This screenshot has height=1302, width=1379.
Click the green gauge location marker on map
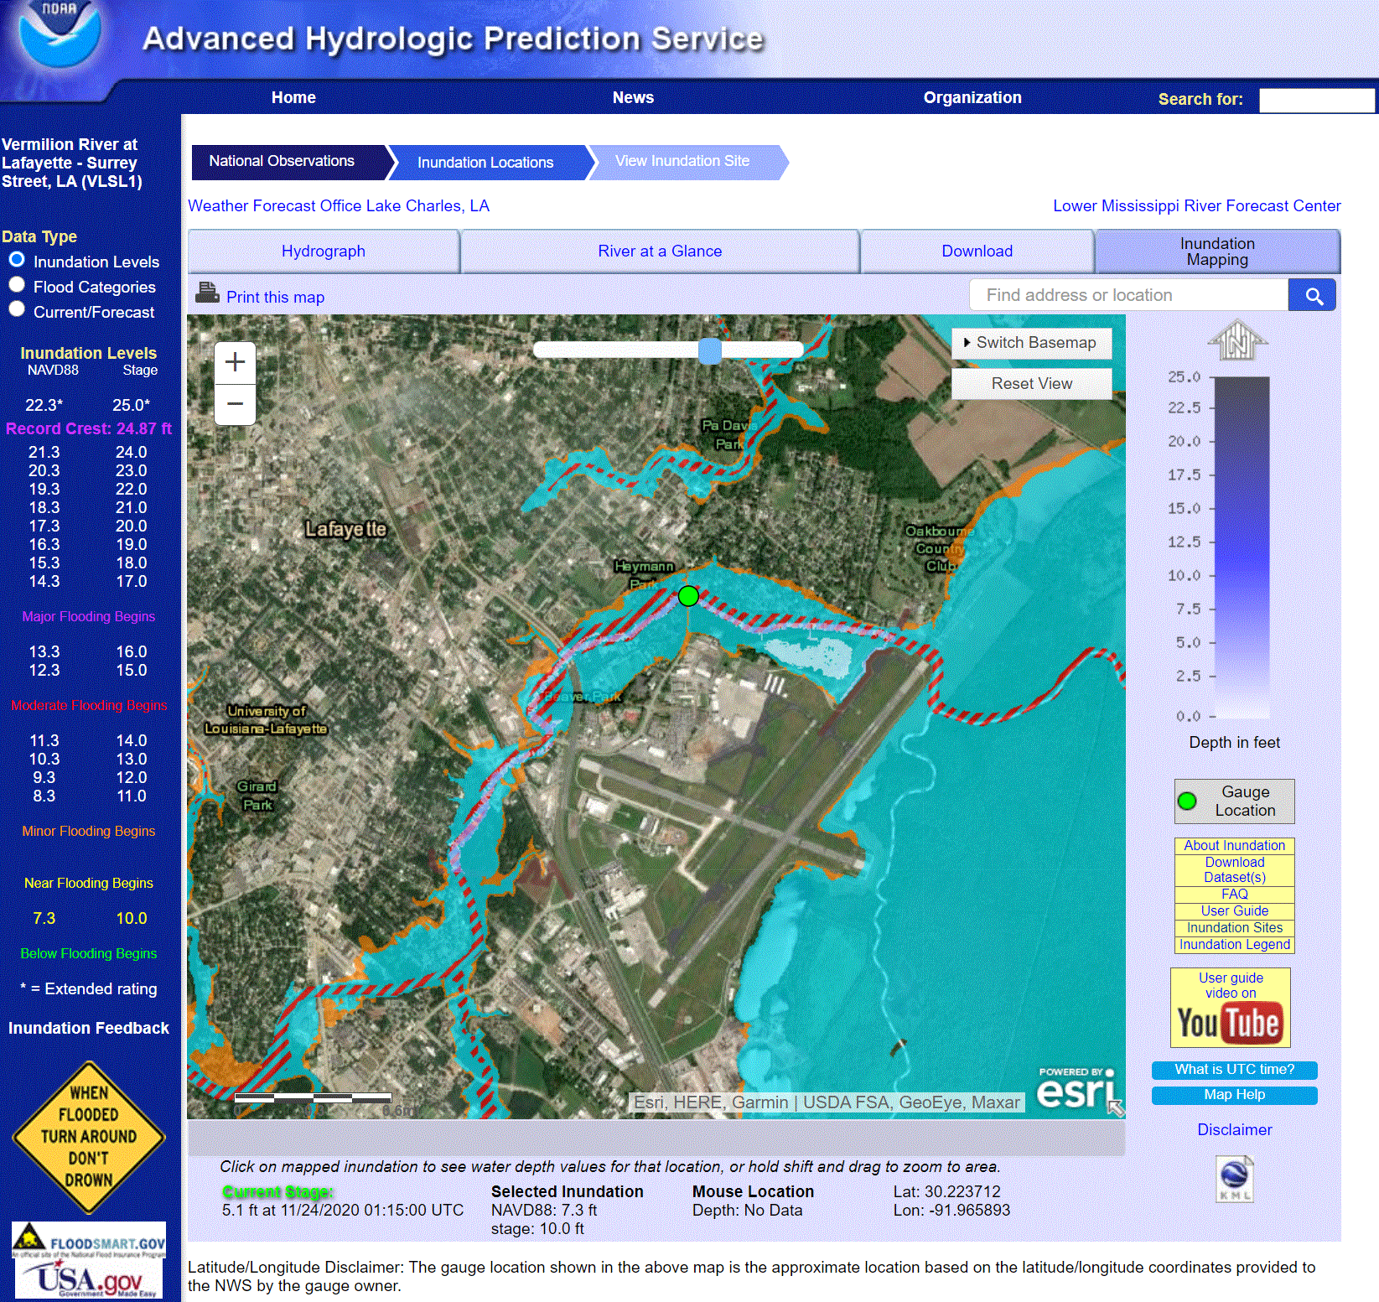tap(688, 596)
